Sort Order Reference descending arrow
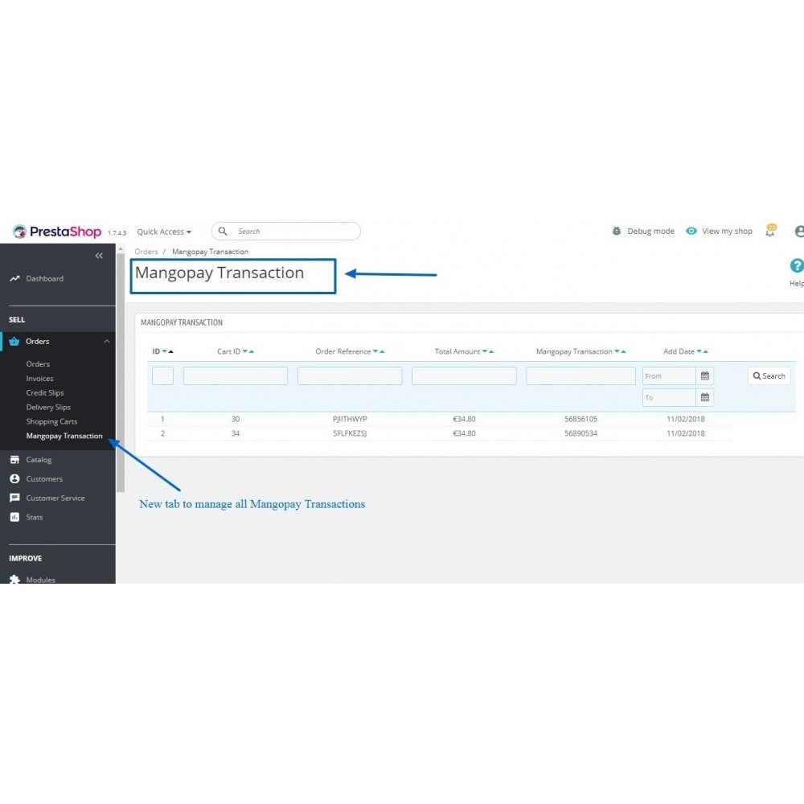The width and height of the screenshot is (804, 804). [375, 352]
